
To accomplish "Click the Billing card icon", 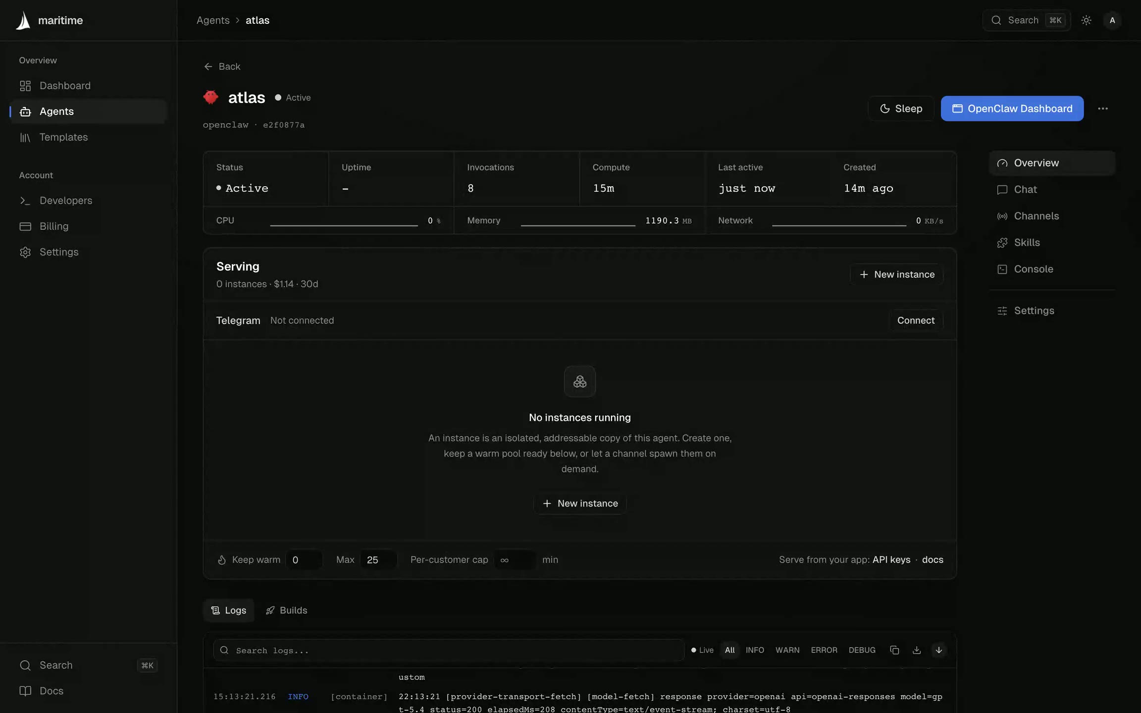I will click(x=25, y=226).
